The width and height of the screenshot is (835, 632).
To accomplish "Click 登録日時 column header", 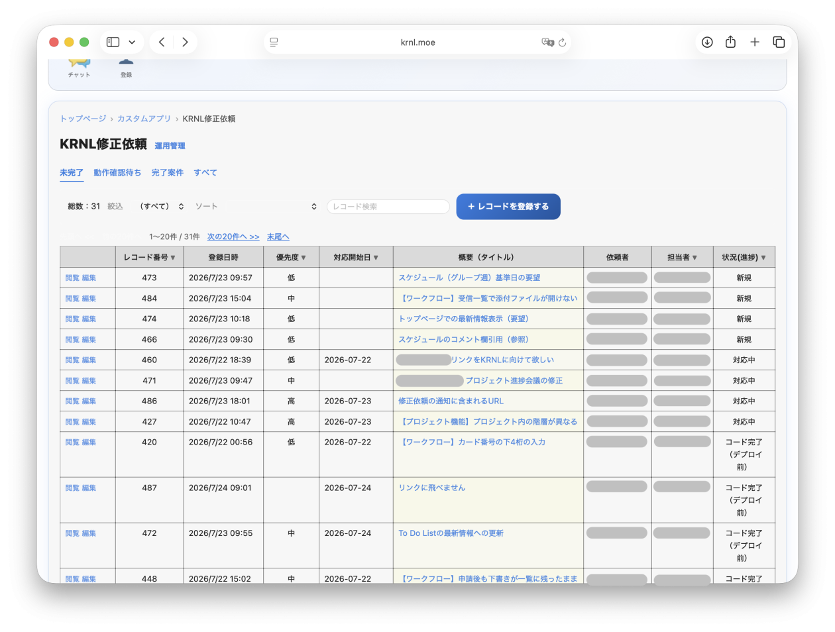I will pos(223,257).
